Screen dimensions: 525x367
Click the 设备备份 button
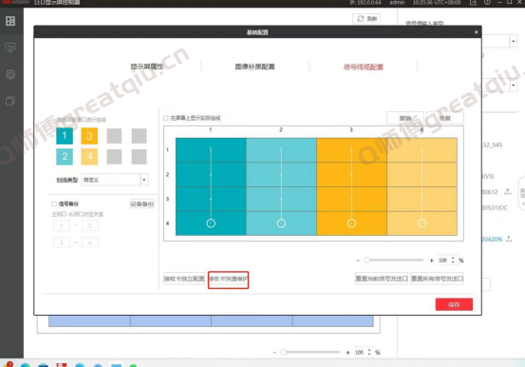142,203
